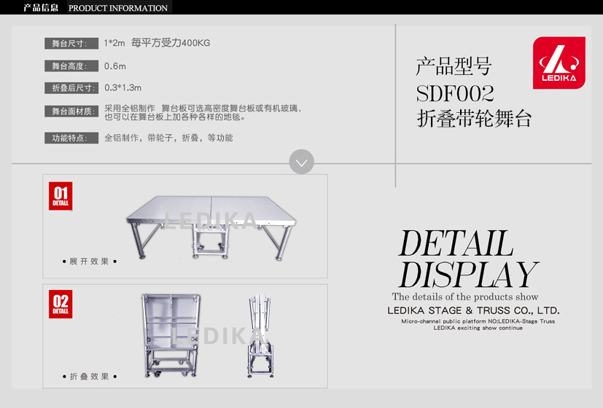Screen dimensions: 603x408
Task: Open the folded stage side-view photo
Action: 260,336
